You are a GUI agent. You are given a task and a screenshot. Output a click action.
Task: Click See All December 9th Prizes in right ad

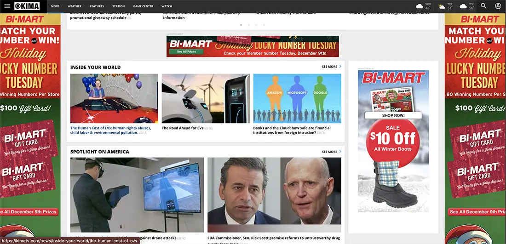pyautogui.click(x=477, y=212)
